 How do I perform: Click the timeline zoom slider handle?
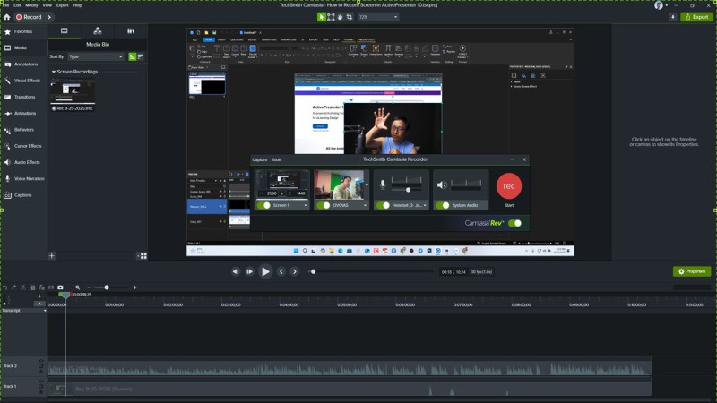click(107, 287)
